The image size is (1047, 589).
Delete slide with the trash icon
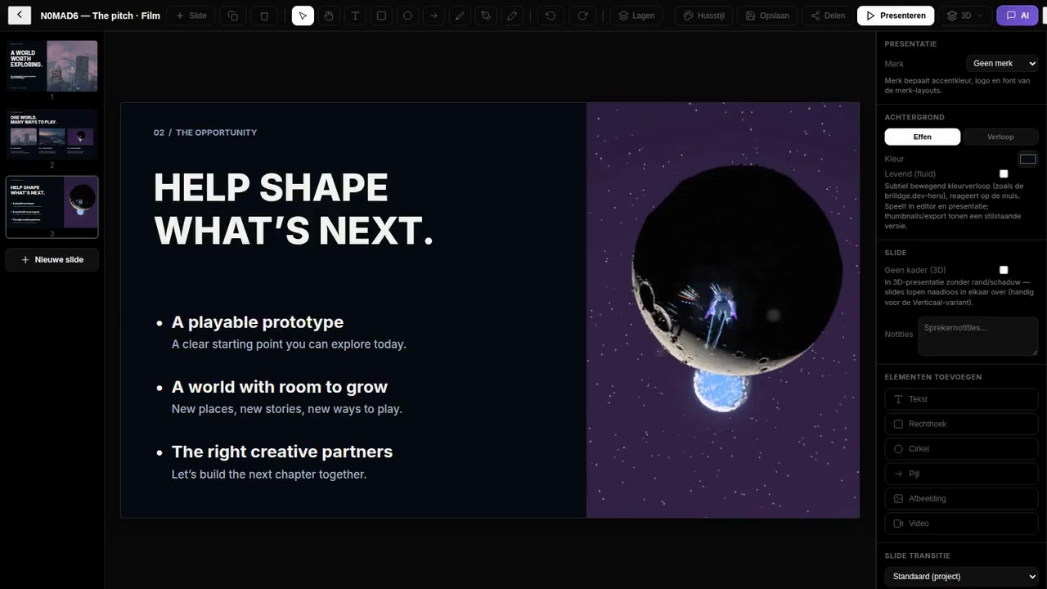pyautogui.click(x=263, y=16)
